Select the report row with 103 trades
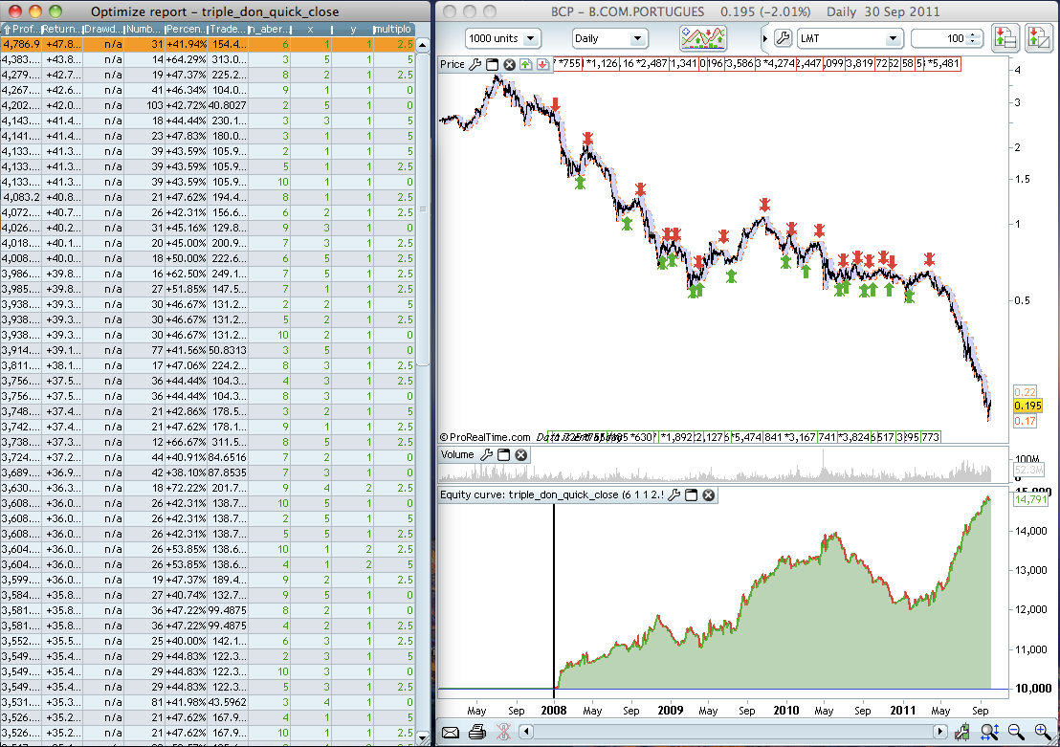The height and width of the screenshot is (747, 1060). tap(207, 105)
